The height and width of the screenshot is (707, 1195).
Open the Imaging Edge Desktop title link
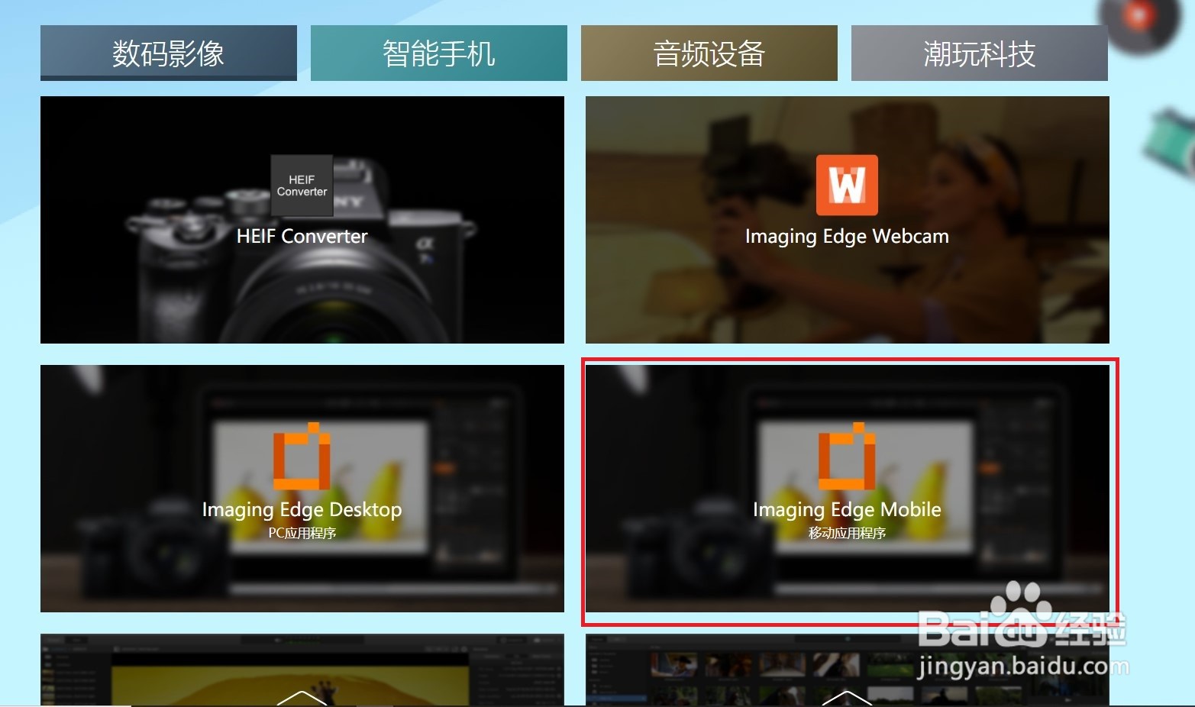tap(302, 510)
